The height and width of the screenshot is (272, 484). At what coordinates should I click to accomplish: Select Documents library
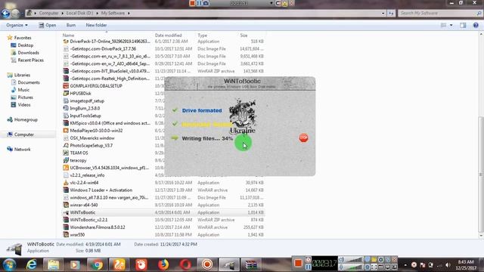(x=29, y=82)
